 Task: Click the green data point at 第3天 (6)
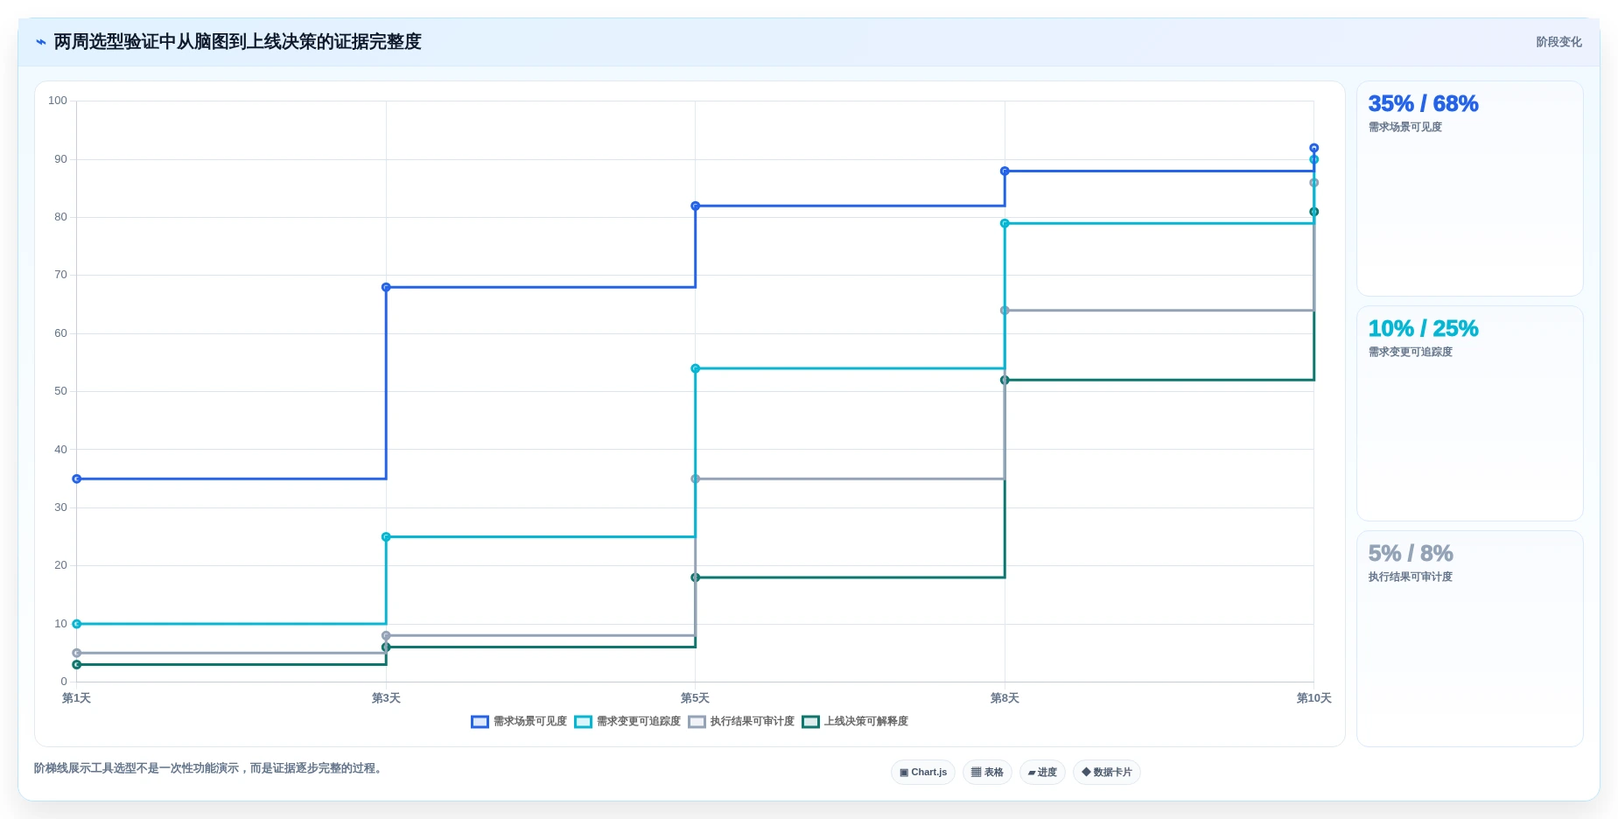[x=386, y=647]
